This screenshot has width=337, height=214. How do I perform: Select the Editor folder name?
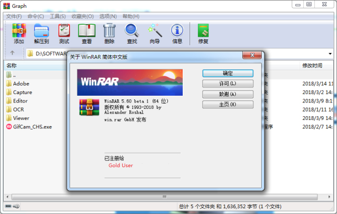20,100
